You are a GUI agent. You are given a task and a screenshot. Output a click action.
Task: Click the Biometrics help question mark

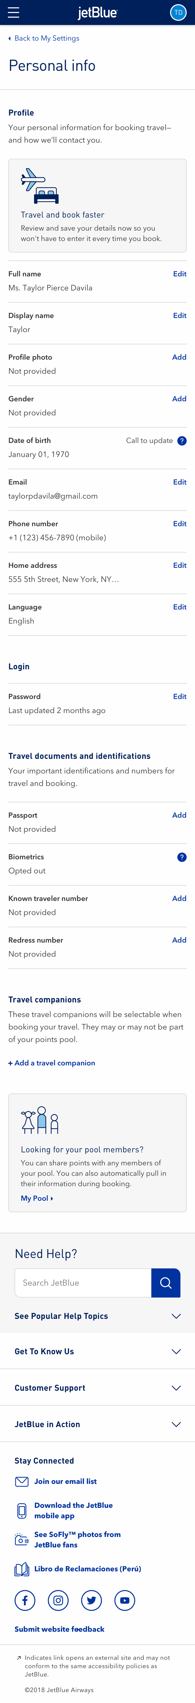tap(181, 857)
